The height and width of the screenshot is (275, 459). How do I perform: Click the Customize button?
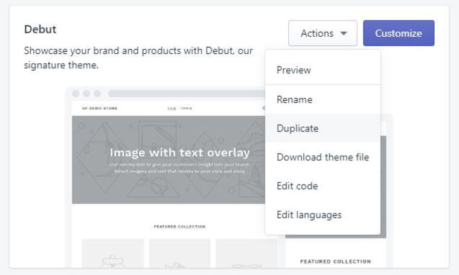tap(399, 33)
